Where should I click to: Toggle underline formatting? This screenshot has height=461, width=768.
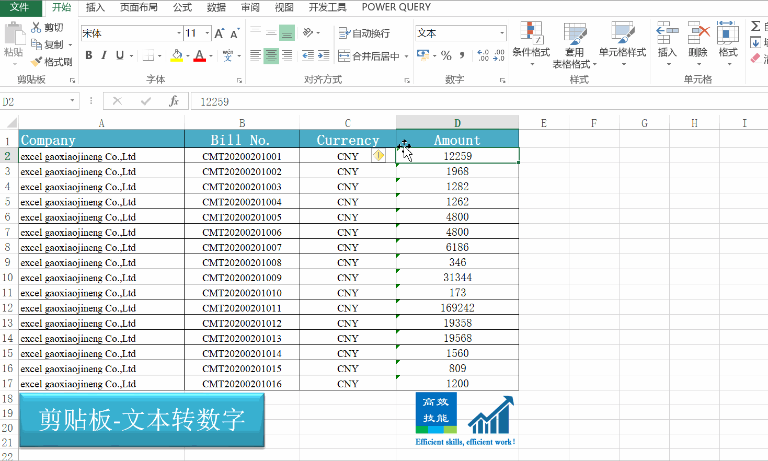pos(120,55)
